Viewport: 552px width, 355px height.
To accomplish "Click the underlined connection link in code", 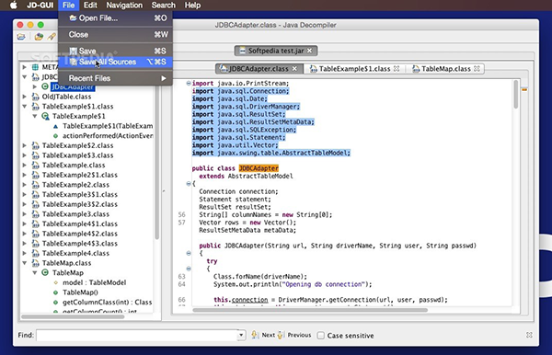I will [x=249, y=300].
